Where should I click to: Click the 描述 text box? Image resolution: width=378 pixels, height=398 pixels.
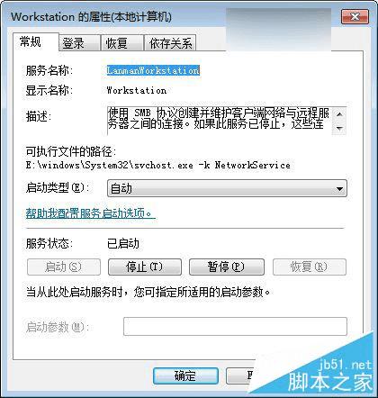(220, 122)
